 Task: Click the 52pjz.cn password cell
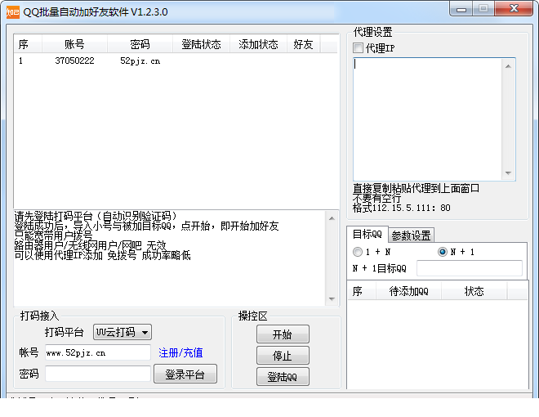(140, 61)
